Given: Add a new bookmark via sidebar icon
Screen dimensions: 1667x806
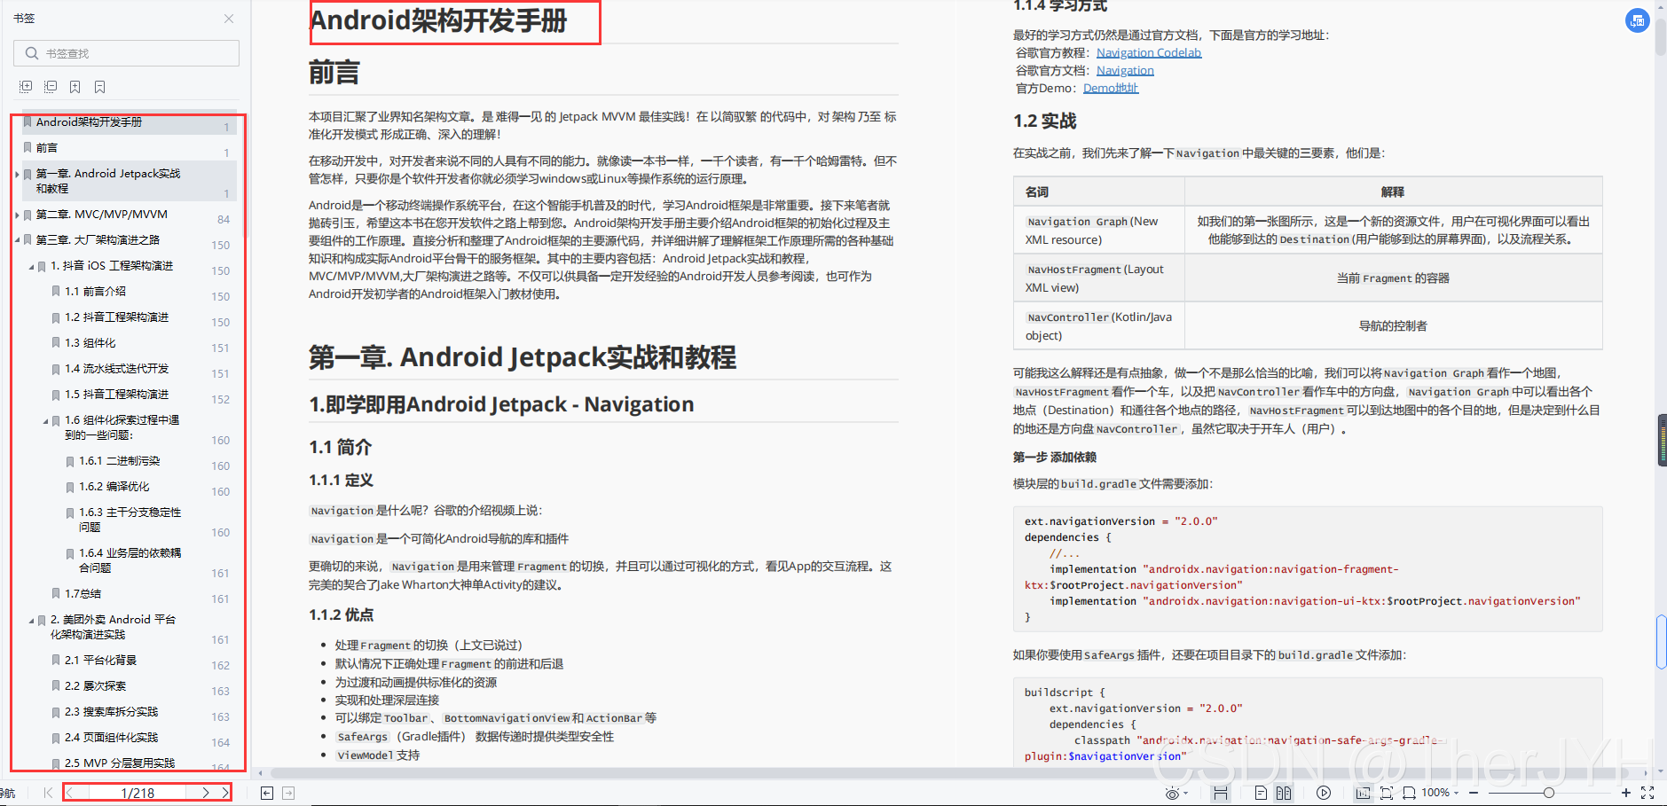Looking at the screenshot, I should point(75,86).
